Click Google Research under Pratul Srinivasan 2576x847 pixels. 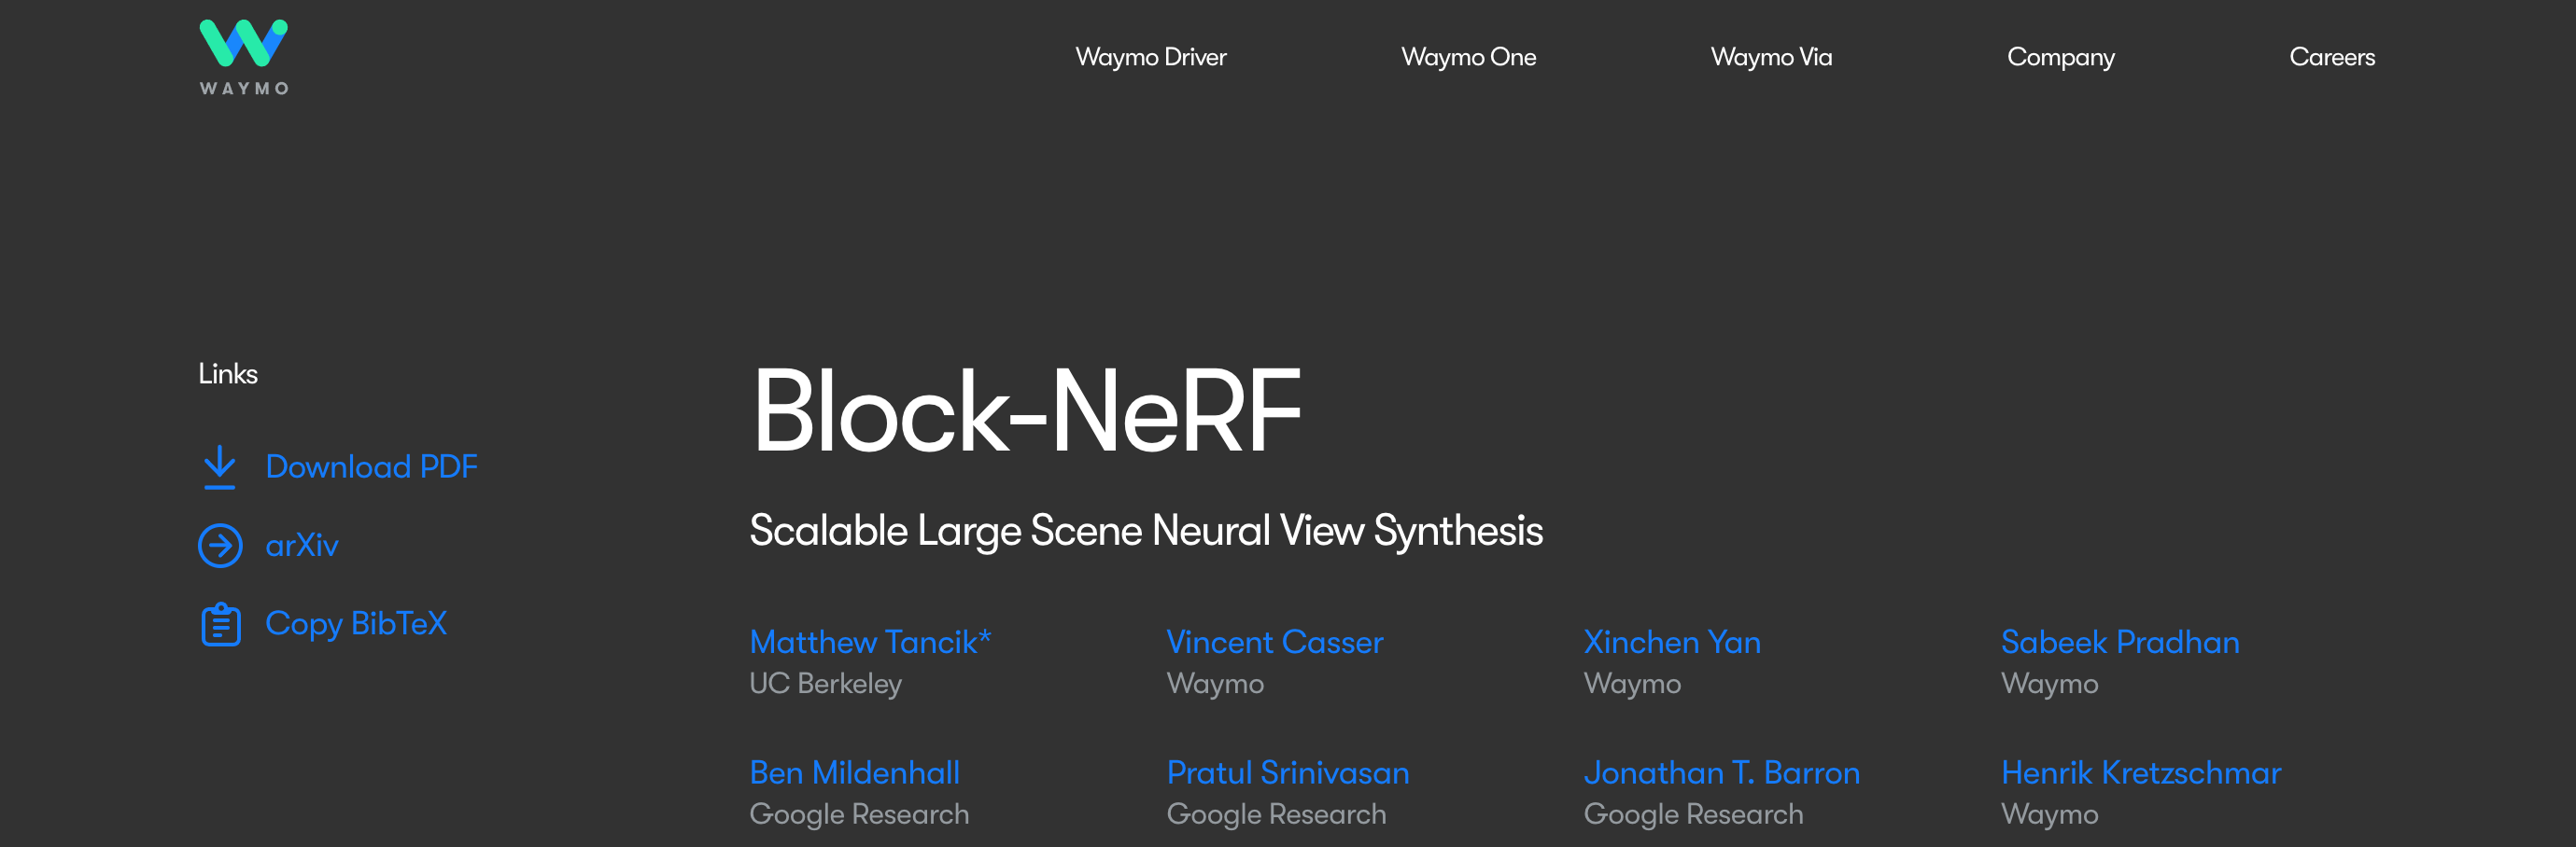pos(1276,815)
